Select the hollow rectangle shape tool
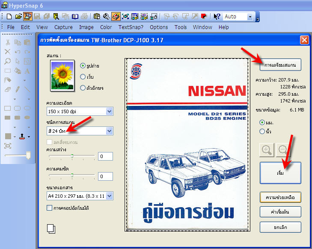The height and width of the screenshot is (249, 312). 8,108
